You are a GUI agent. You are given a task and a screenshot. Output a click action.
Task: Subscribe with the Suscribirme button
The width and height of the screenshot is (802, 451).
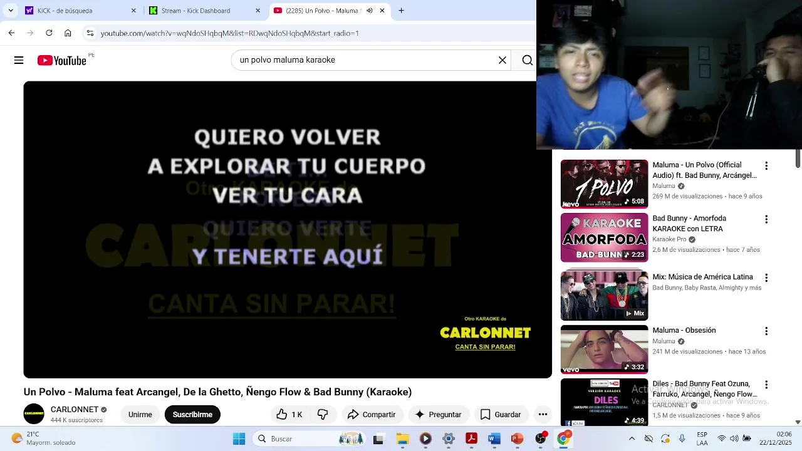coord(192,415)
